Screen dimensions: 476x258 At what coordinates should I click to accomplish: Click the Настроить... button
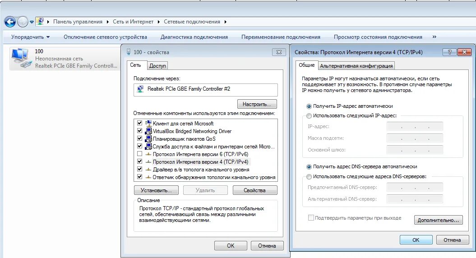(x=257, y=104)
